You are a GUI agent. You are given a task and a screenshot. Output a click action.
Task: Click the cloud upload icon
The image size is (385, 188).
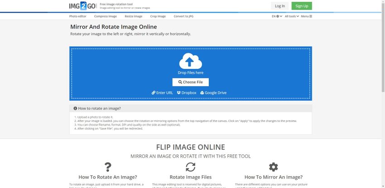point(190,61)
